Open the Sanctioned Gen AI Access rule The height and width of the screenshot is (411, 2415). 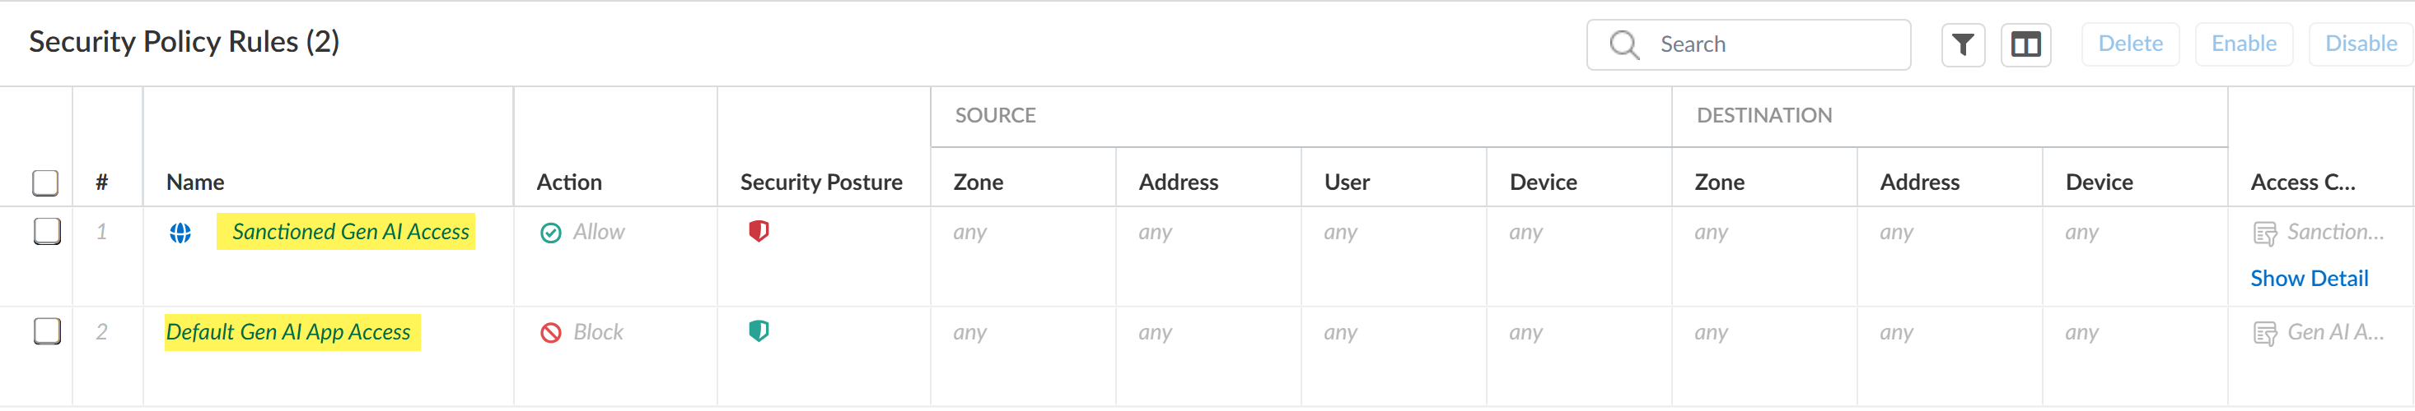(351, 232)
